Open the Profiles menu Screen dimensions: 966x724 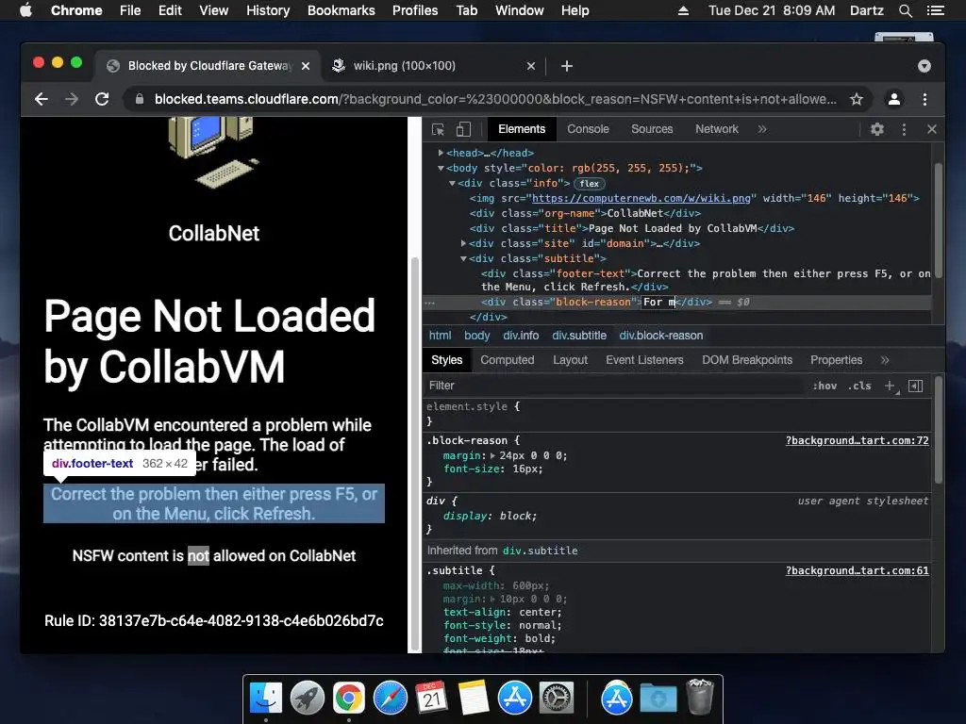[415, 10]
